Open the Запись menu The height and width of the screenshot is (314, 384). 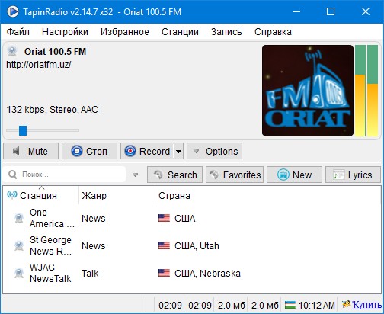pyautogui.click(x=226, y=32)
